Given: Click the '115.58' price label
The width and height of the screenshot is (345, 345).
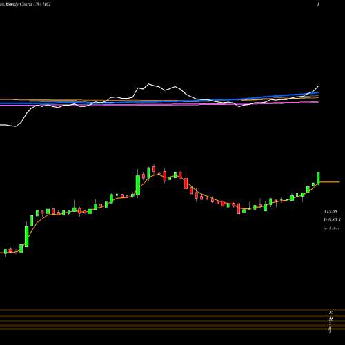Looking at the screenshot, I should click(x=331, y=211).
